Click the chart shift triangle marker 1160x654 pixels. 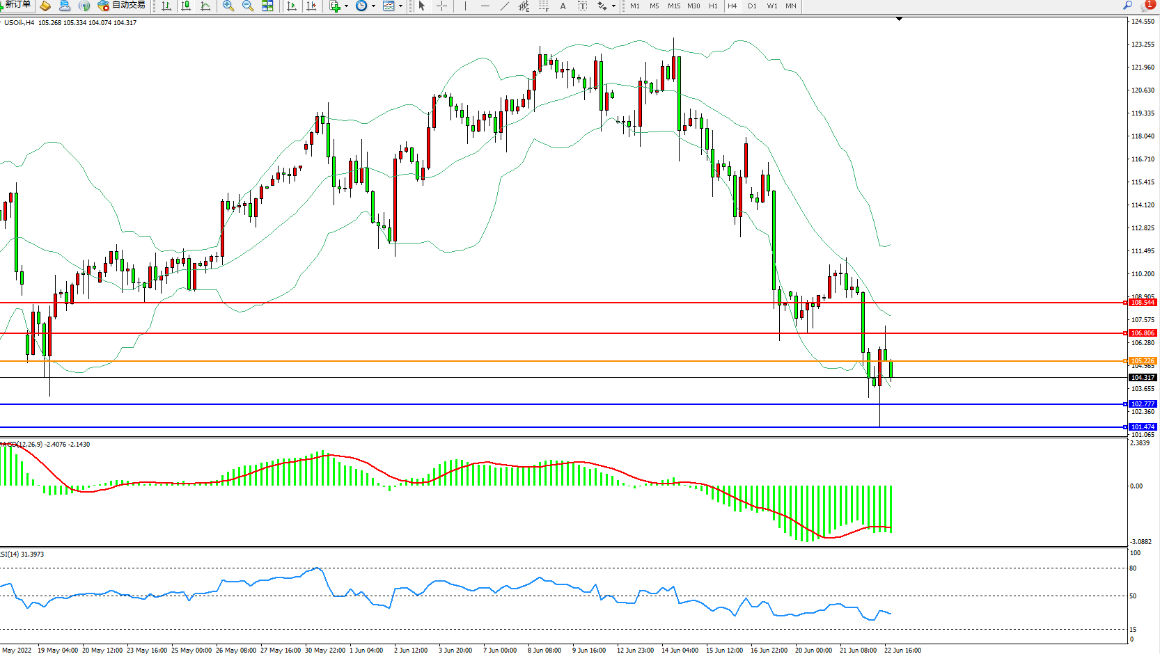click(899, 19)
